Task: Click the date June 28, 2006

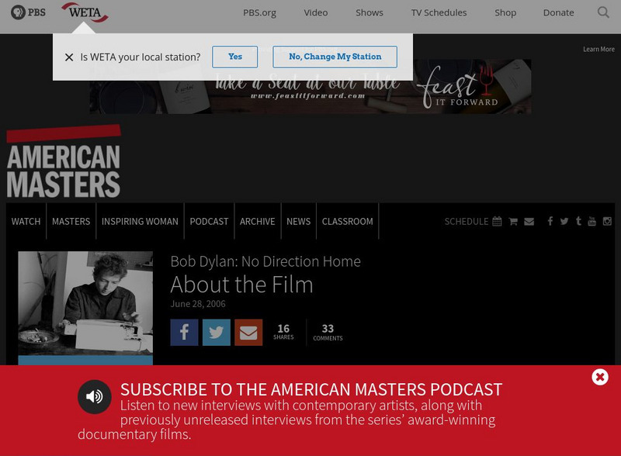Action: (x=198, y=303)
